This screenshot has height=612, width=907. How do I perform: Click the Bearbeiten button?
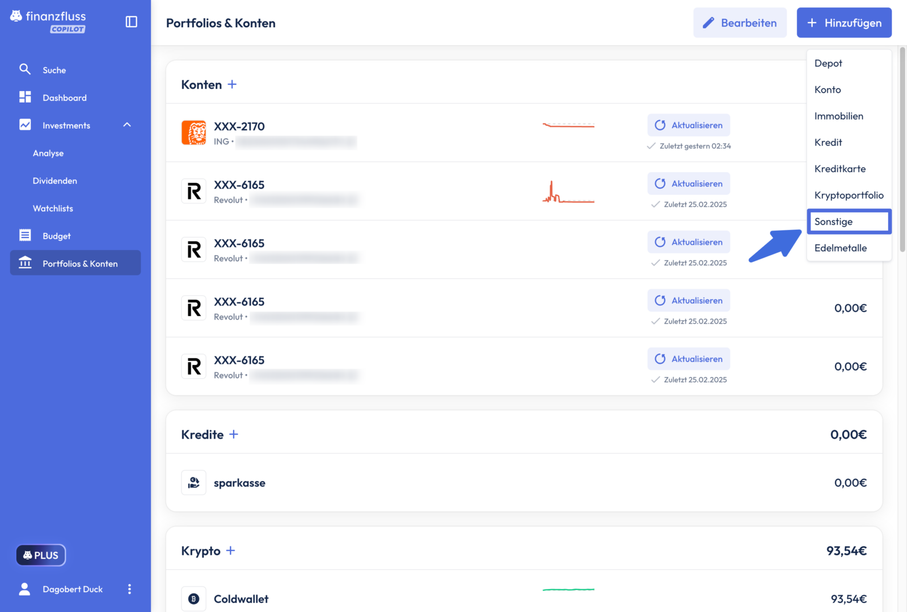pyautogui.click(x=740, y=23)
